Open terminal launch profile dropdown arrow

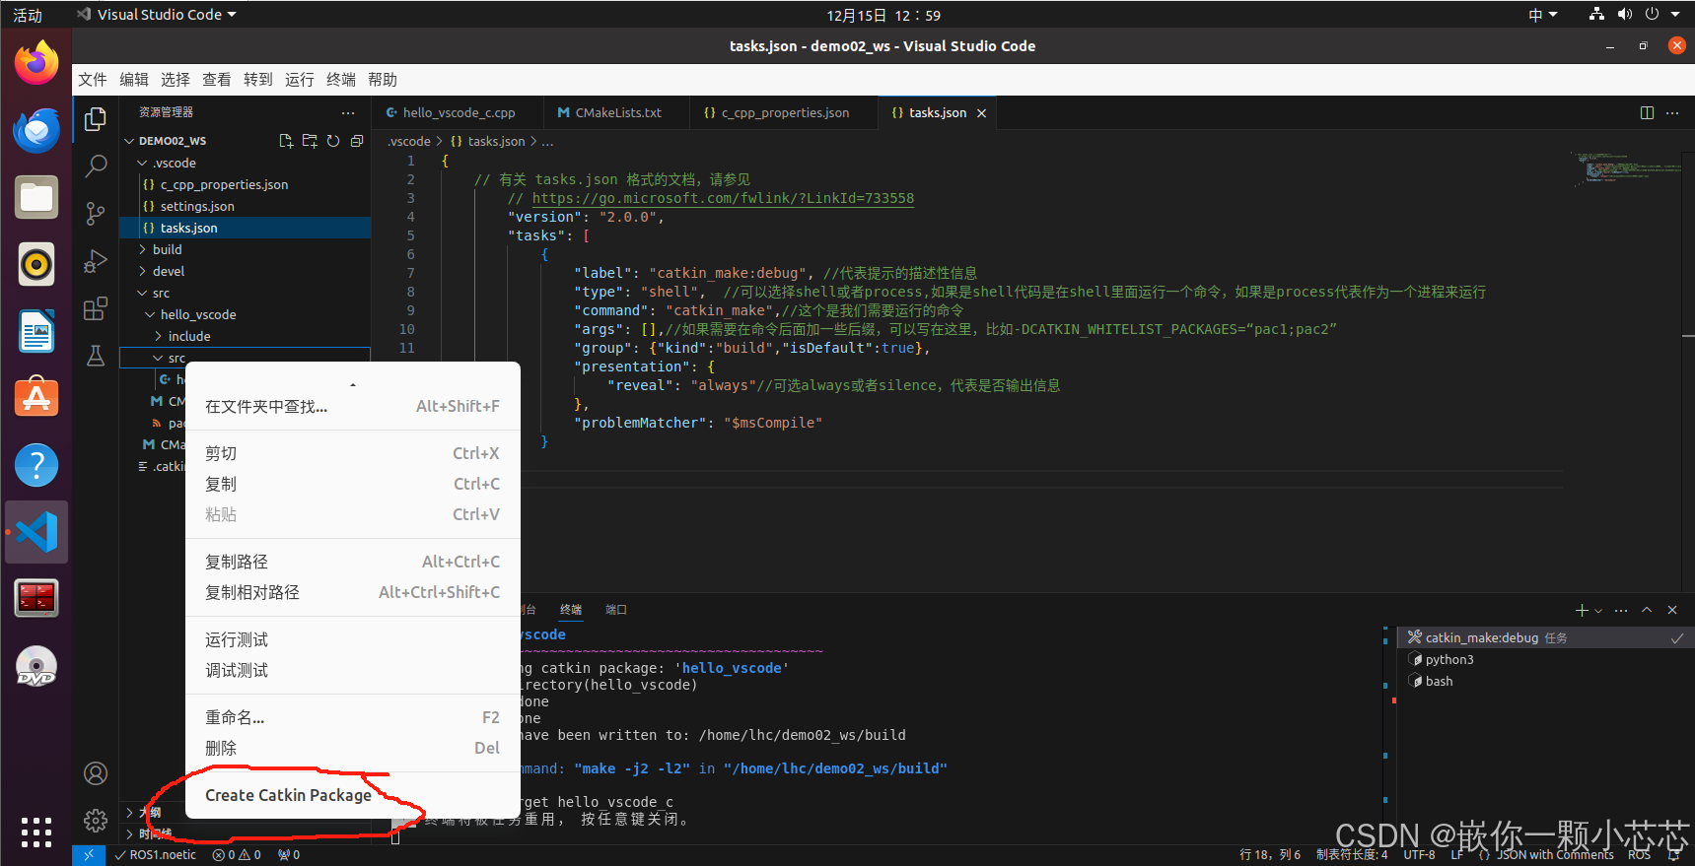click(x=1598, y=611)
